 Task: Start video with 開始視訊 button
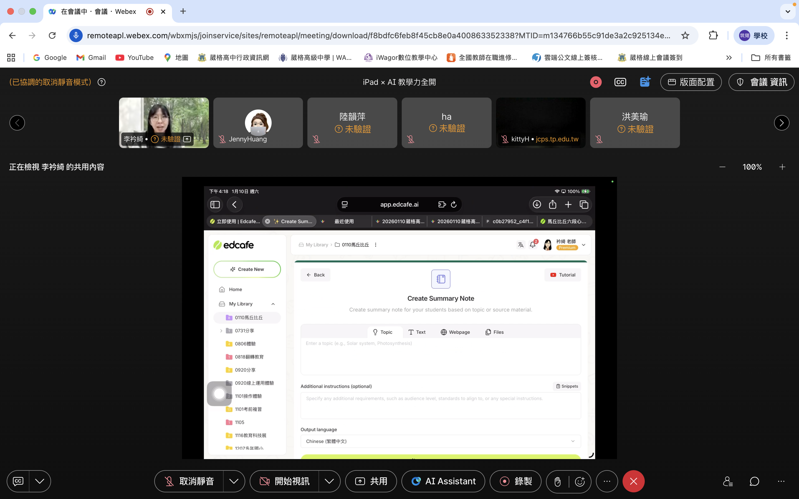click(x=285, y=482)
